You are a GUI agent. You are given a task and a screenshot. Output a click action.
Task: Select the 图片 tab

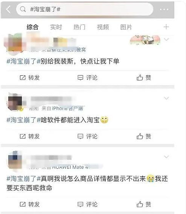(x=126, y=27)
